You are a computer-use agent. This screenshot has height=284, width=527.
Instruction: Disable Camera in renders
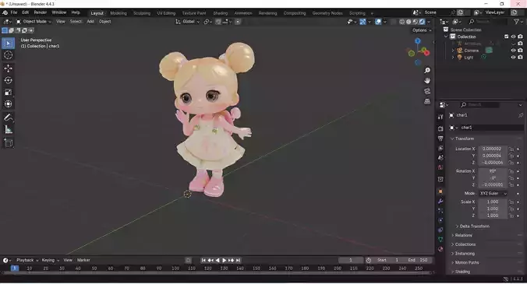click(520, 51)
